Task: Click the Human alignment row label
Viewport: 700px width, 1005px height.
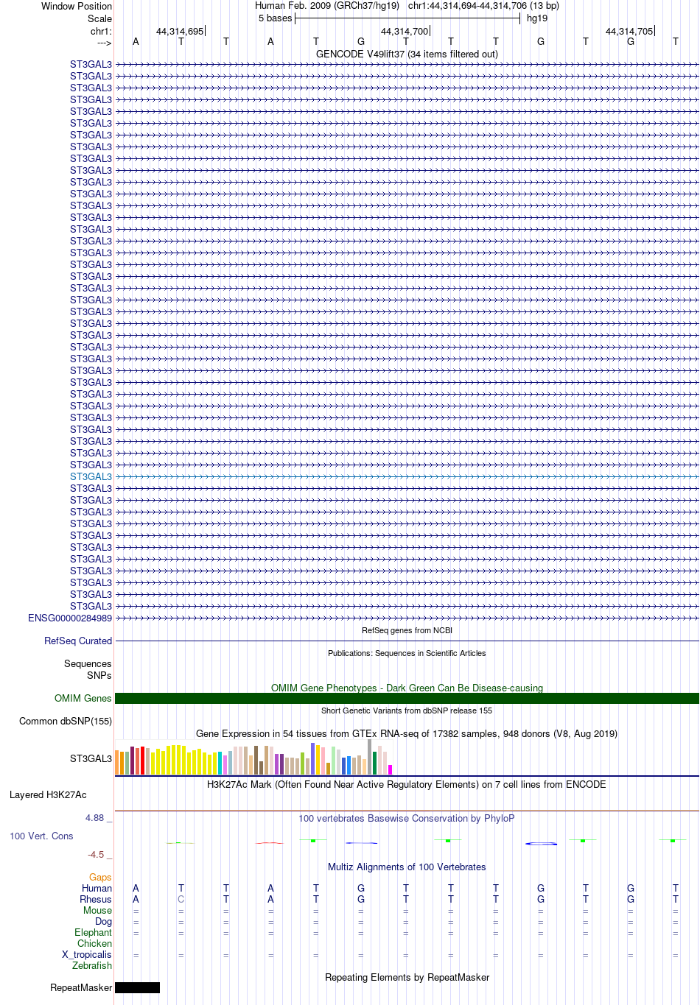Action: point(97,888)
